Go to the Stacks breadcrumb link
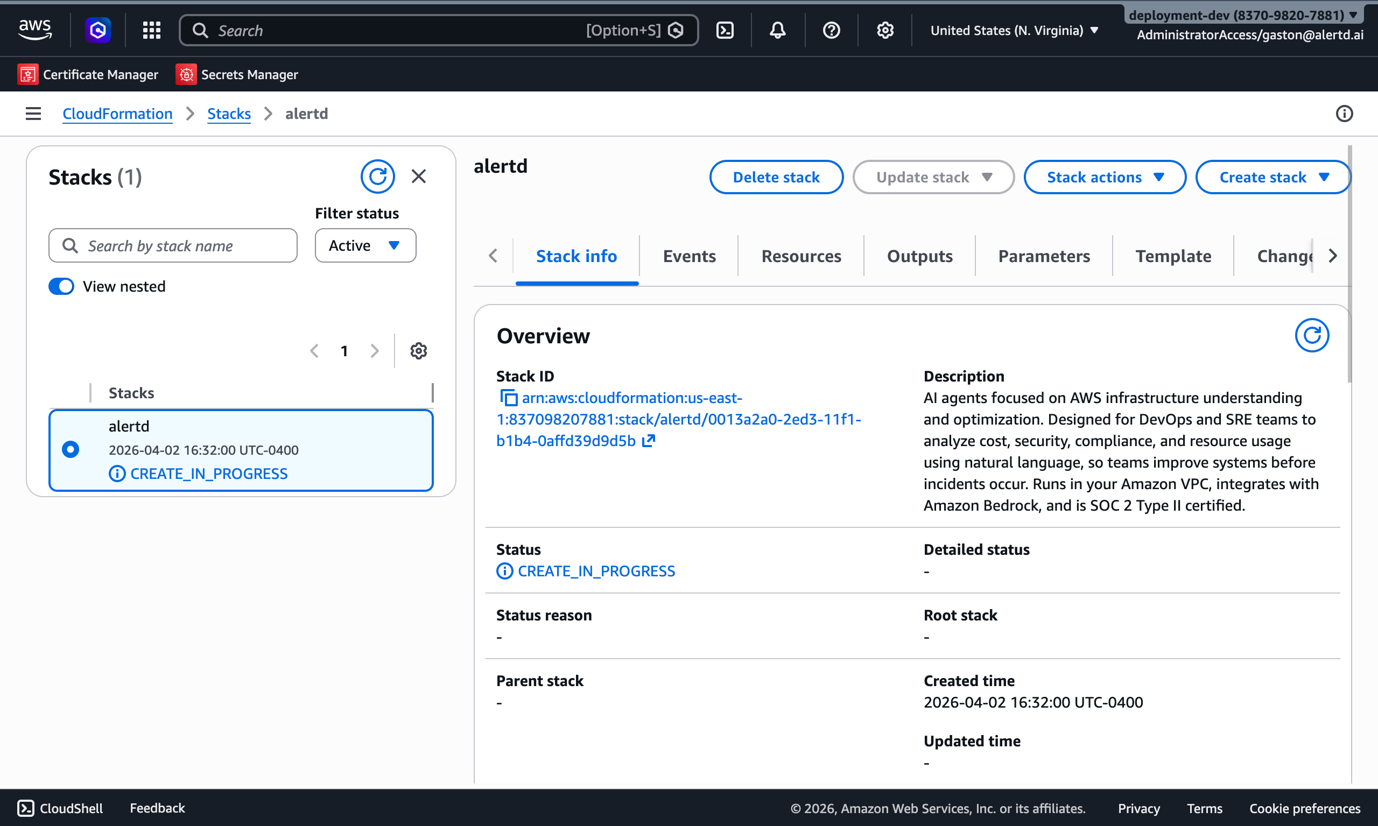This screenshot has width=1378, height=826. 229,114
